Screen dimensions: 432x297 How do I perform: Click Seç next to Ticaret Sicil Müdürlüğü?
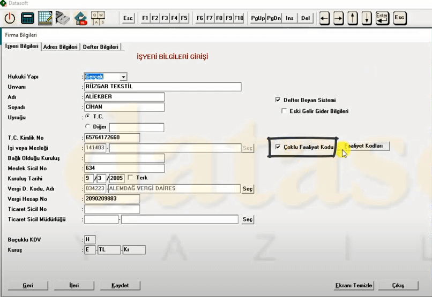(x=248, y=219)
